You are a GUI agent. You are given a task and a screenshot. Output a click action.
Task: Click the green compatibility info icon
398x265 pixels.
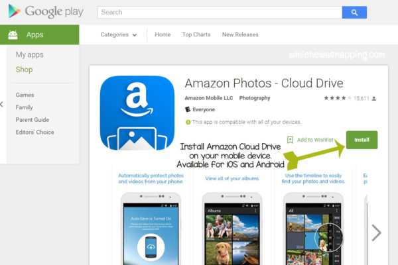pyautogui.click(x=188, y=122)
